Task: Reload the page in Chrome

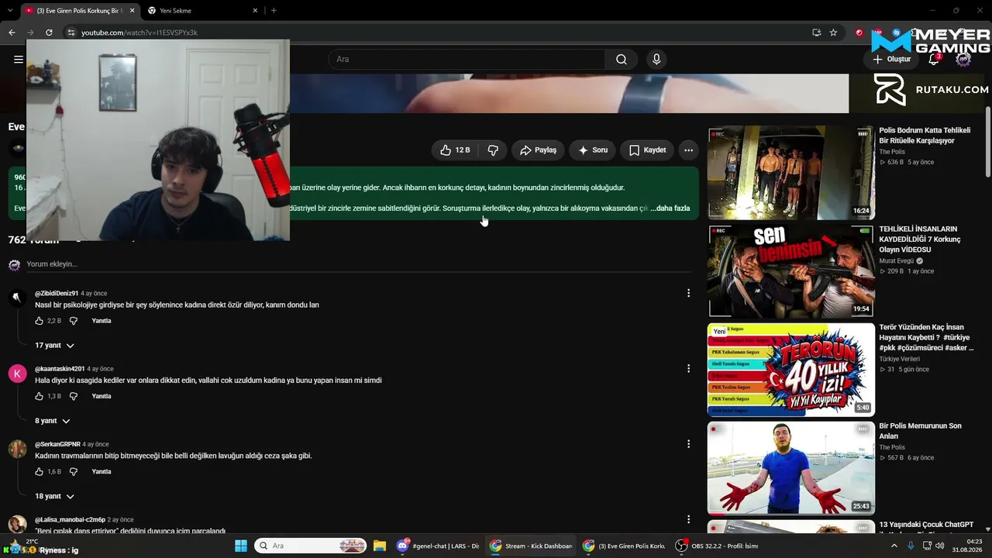Action: [49, 33]
